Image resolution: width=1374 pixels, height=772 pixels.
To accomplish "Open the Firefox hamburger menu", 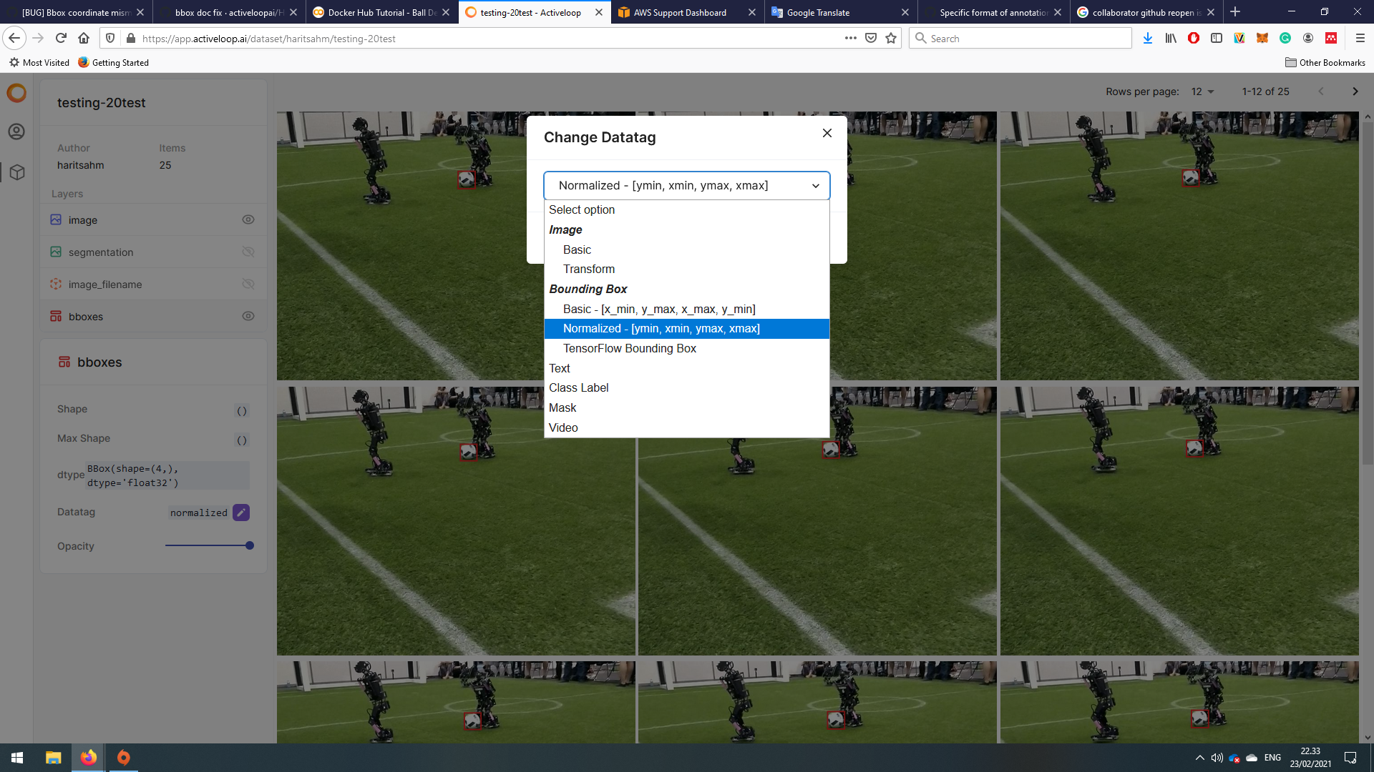I will click(1360, 38).
